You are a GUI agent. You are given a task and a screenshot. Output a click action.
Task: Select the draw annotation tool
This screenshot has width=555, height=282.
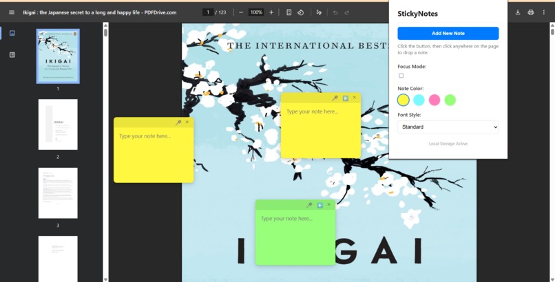point(319,12)
